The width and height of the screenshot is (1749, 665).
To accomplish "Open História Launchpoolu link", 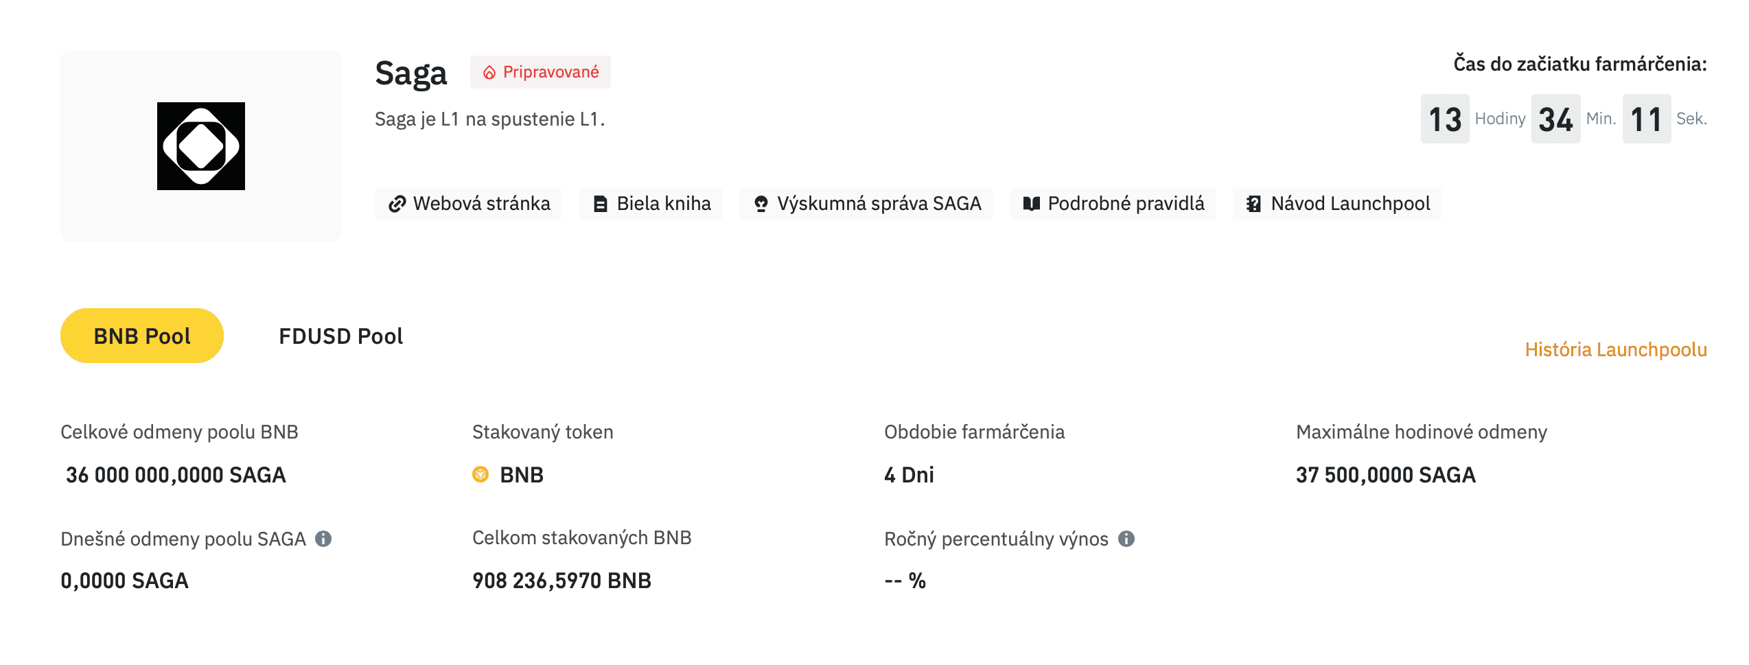I will pos(1615,349).
